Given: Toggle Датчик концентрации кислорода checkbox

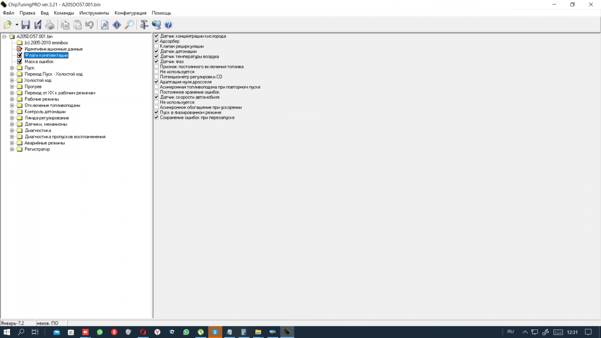Looking at the screenshot, I should 157,36.
